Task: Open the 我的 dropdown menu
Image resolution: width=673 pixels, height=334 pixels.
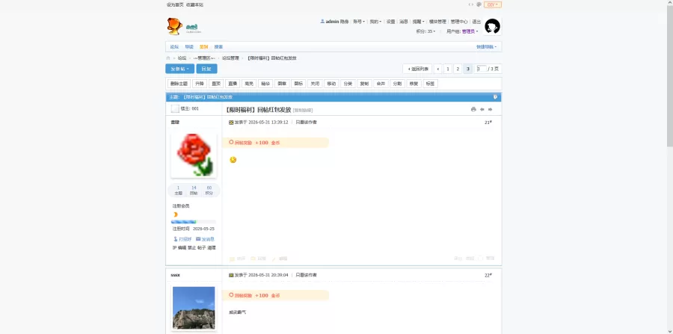Action: click(x=375, y=22)
